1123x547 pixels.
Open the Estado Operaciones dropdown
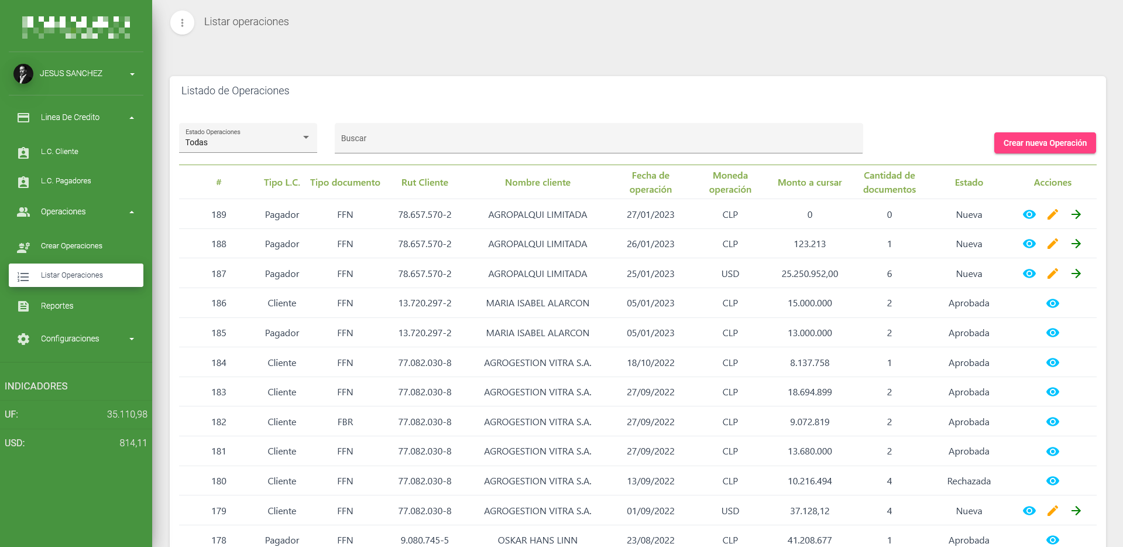click(x=248, y=138)
